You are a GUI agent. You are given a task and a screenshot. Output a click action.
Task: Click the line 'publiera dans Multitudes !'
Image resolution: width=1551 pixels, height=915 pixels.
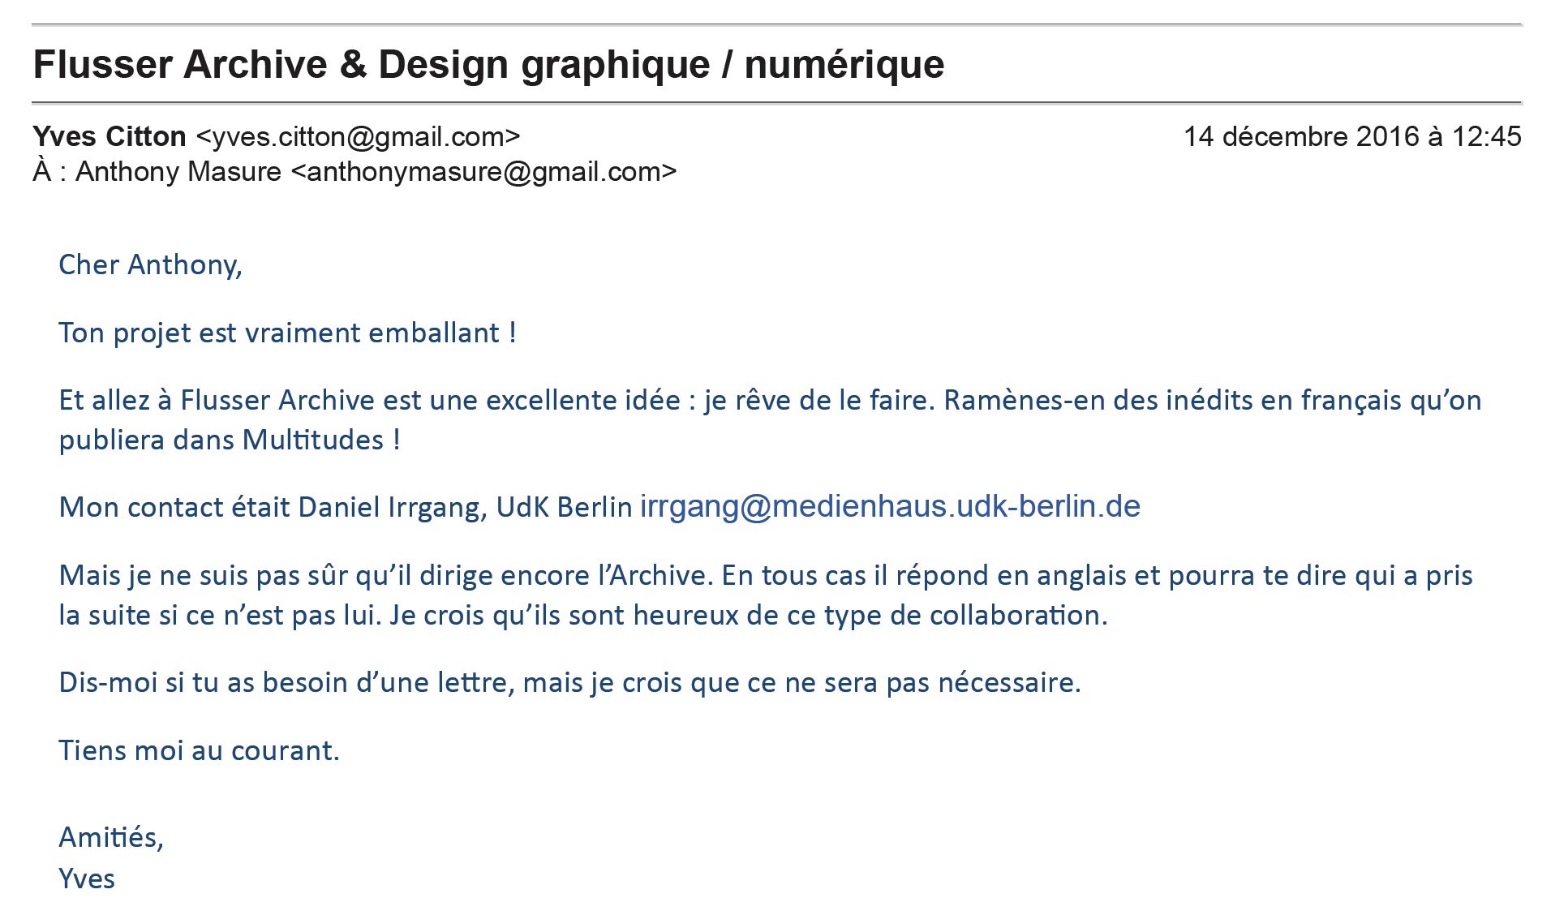tap(230, 440)
